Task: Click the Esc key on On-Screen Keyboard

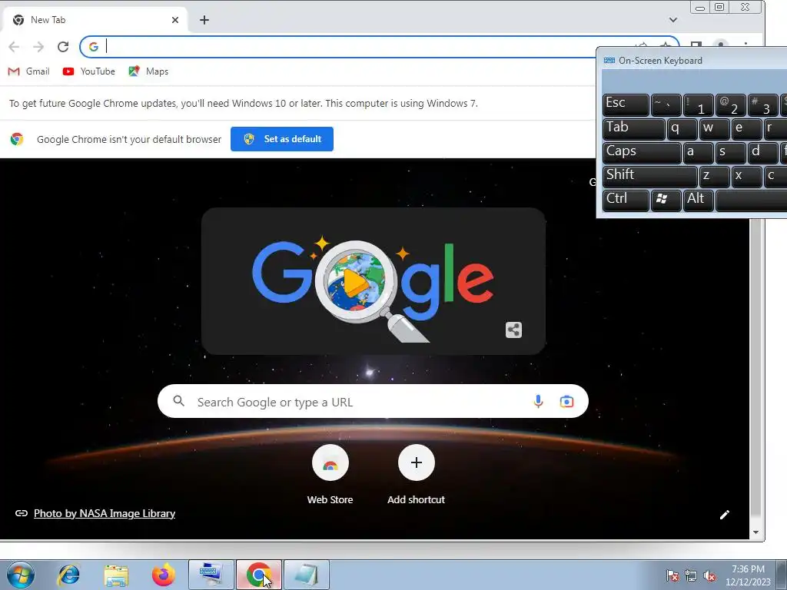Action: coord(626,104)
